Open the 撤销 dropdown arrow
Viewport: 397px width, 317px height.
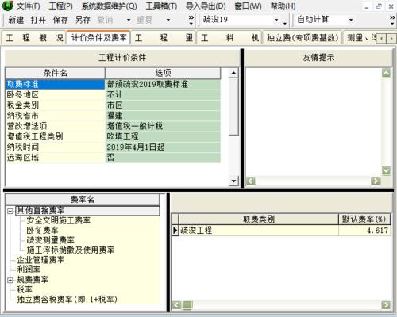pyautogui.click(x=129, y=20)
